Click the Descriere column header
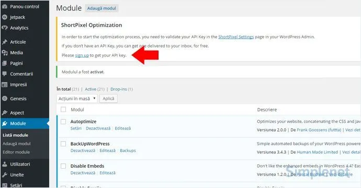Viewport: 361px width, 188px height. tap(267, 110)
